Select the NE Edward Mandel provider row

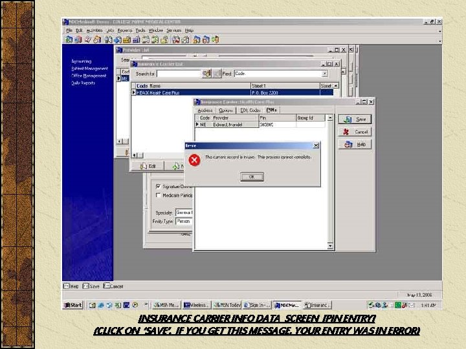pyautogui.click(x=260, y=125)
